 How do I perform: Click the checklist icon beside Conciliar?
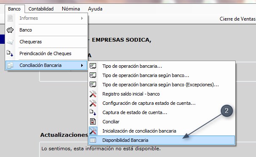point(93,122)
